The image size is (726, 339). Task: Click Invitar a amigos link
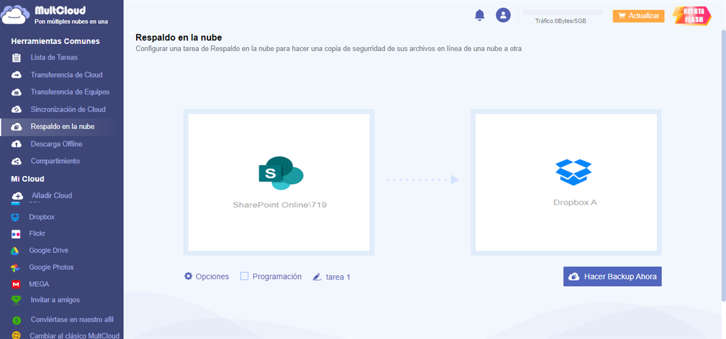tap(55, 300)
